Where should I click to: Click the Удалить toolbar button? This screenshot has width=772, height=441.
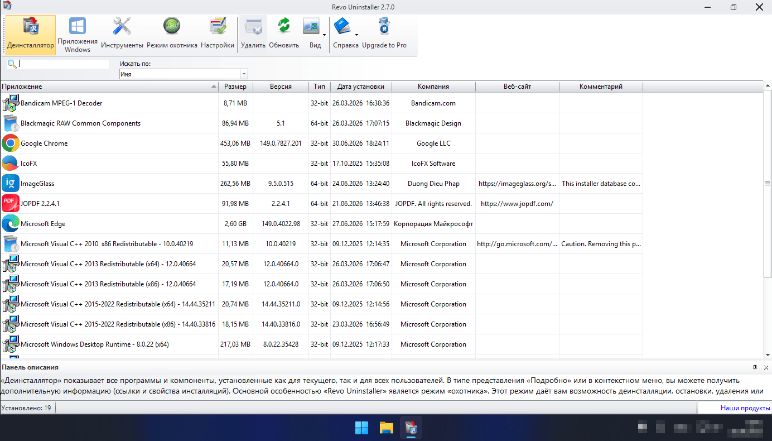coord(253,35)
